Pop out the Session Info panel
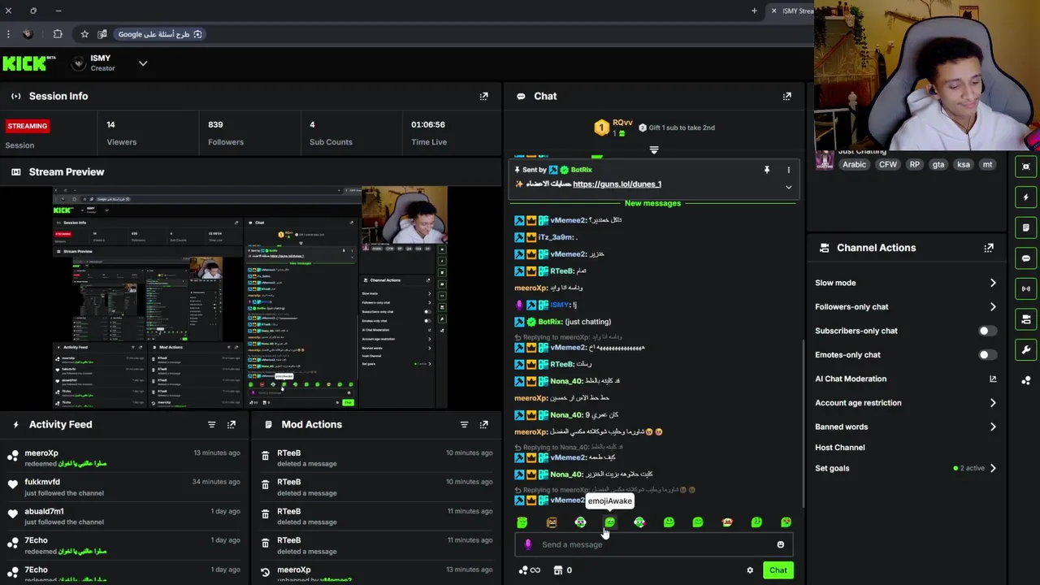 tap(483, 96)
